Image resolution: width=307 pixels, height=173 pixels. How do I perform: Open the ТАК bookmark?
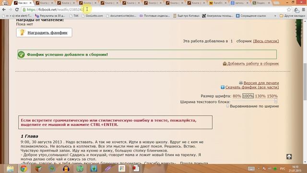[x=74, y=16]
